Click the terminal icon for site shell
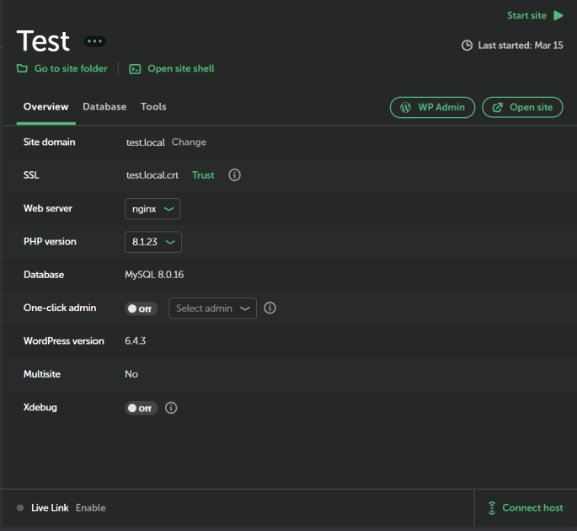This screenshot has width=577, height=531. (x=135, y=69)
